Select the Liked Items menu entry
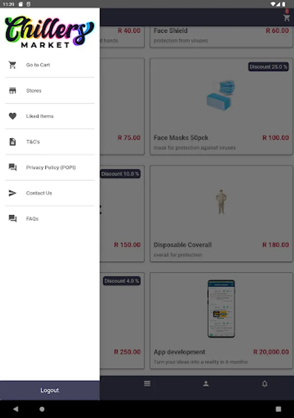The width and height of the screenshot is (294, 418). (x=50, y=116)
